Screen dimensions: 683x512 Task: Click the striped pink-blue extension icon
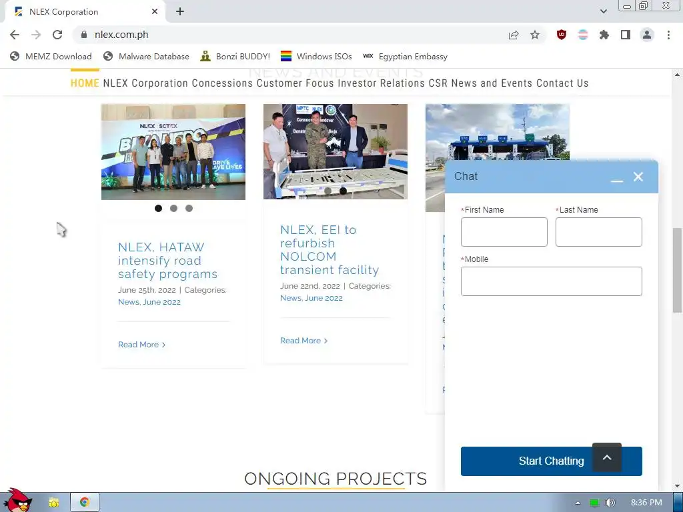pos(583,35)
